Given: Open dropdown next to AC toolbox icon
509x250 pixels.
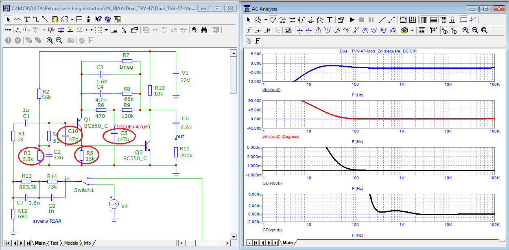Looking at the screenshot, I should pyautogui.click(x=412, y=30).
